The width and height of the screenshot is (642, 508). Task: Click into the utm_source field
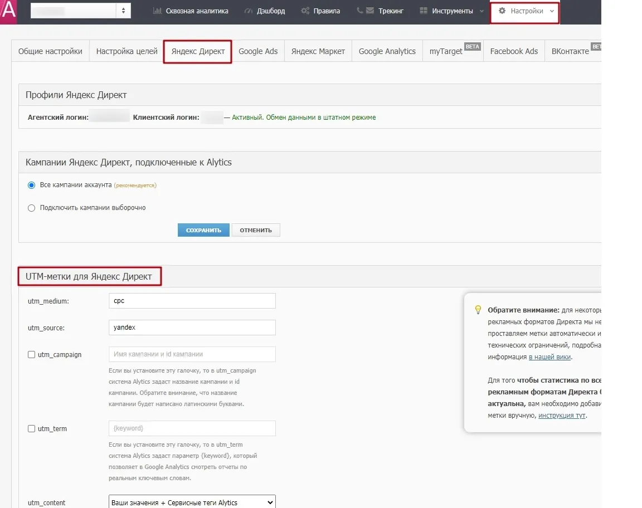192,328
